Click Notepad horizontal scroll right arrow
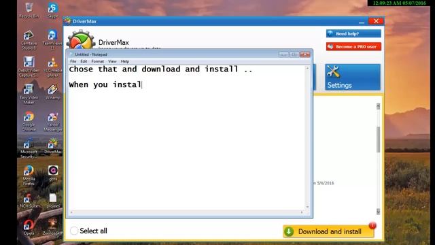Screen dimensions: 435x245 point(302,212)
